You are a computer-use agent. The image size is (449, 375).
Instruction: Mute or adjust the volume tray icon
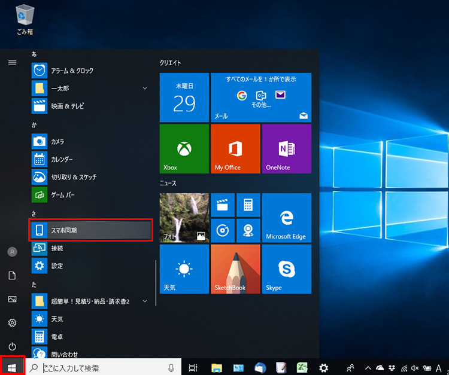click(x=415, y=368)
